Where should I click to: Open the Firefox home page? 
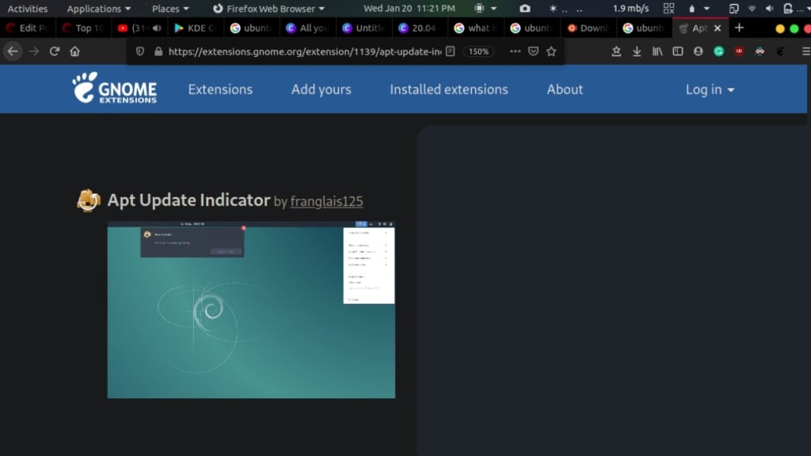click(75, 51)
